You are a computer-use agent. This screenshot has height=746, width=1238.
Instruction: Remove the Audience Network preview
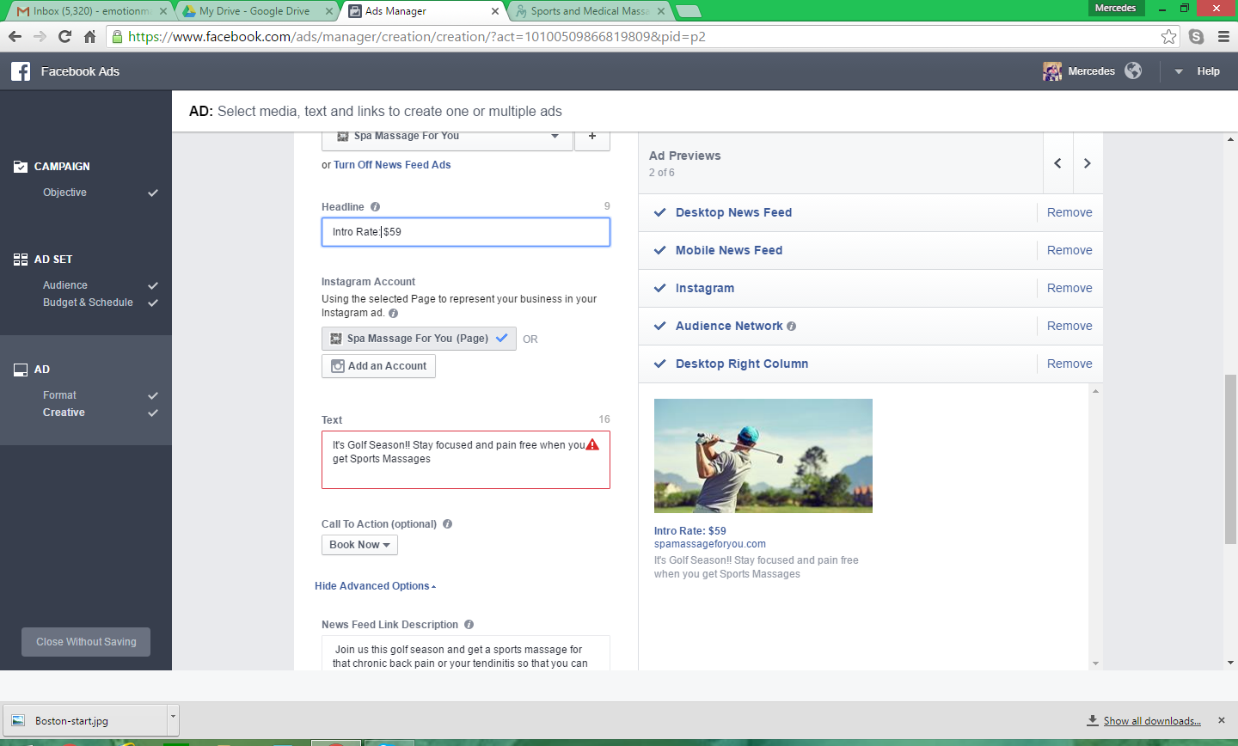coord(1069,326)
